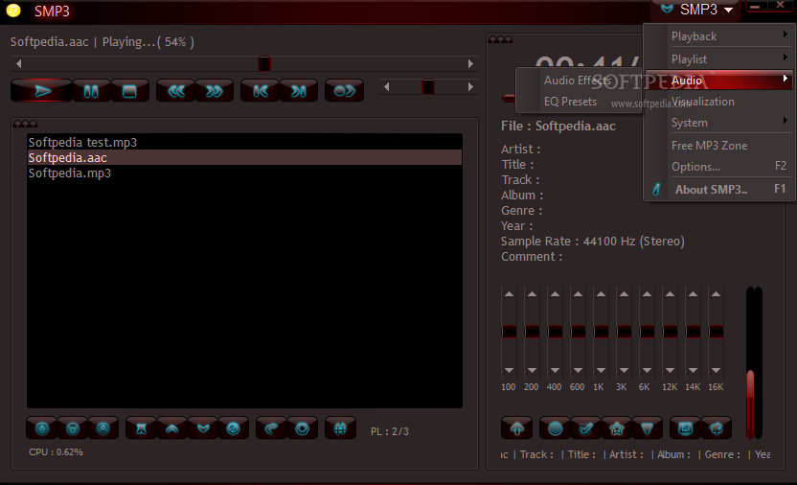
Task: Open the Visualization menu entry
Action: click(718, 102)
